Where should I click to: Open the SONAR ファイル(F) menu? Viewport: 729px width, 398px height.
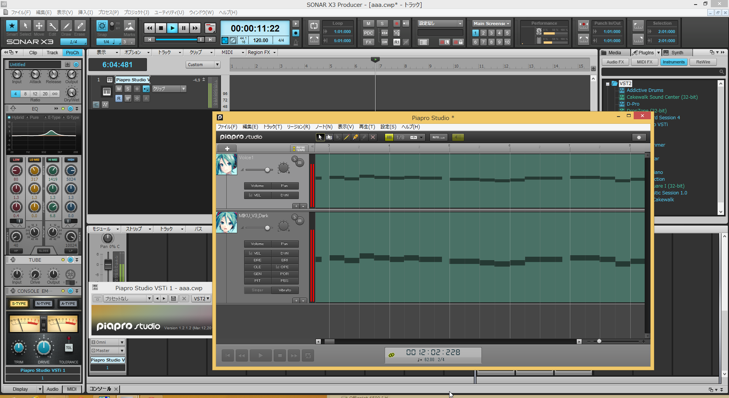pos(21,13)
